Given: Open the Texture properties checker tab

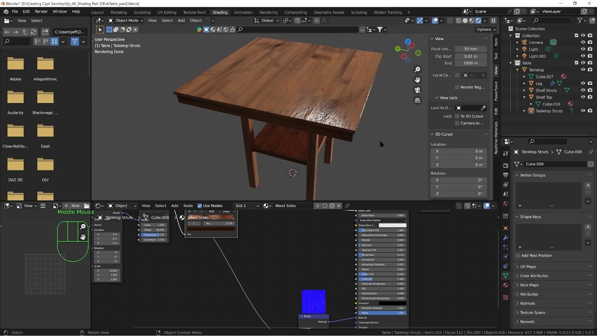Looking at the screenshot, I should [506, 297].
